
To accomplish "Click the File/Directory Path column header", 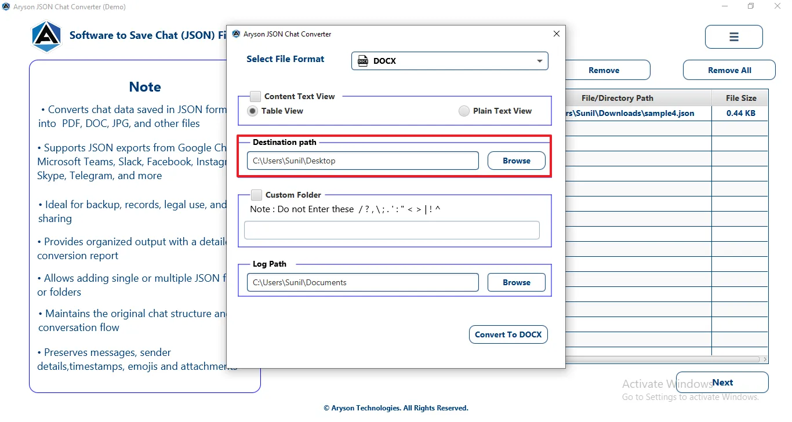I will pyautogui.click(x=617, y=98).
